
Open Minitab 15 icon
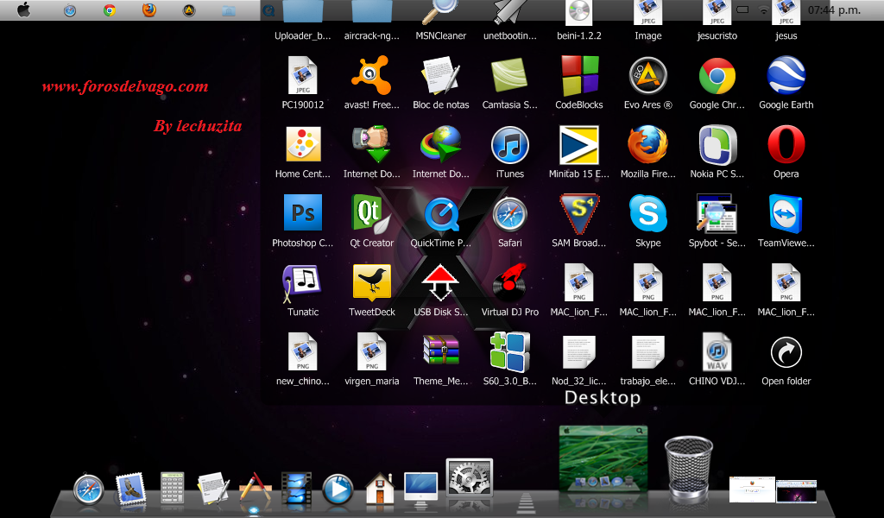(579, 145)
